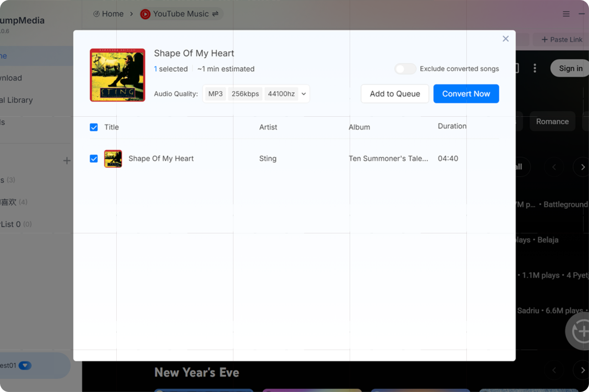
Task: Enable the Exclude converted songs toggle
Action: click(405, 68)
